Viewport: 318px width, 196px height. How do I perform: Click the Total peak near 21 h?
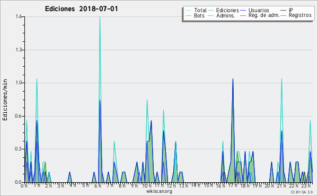282,79
